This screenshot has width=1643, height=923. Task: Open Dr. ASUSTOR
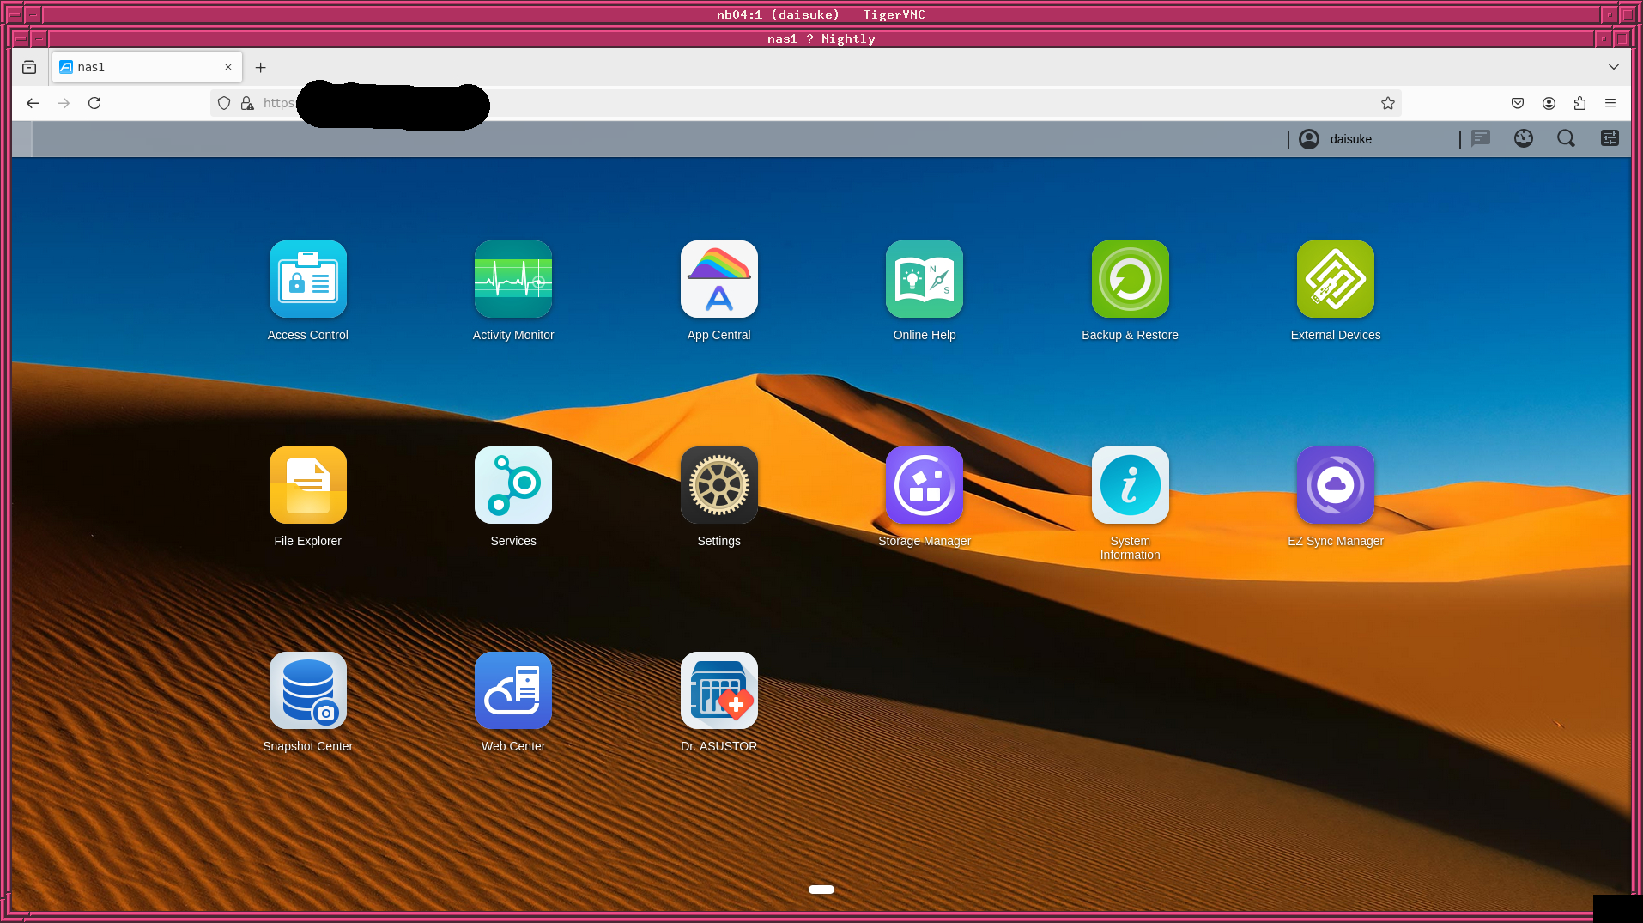tap(718, 690)
